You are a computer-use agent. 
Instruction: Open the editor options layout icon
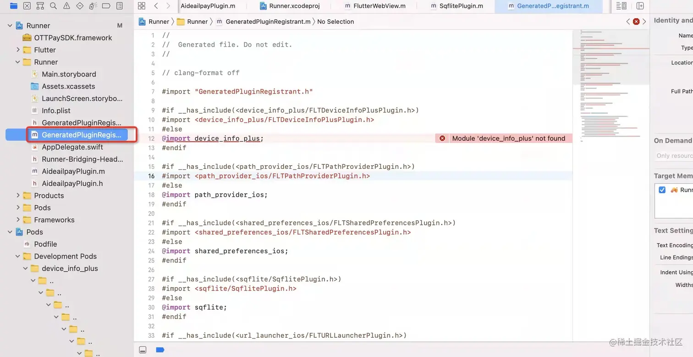click(621, 6)
